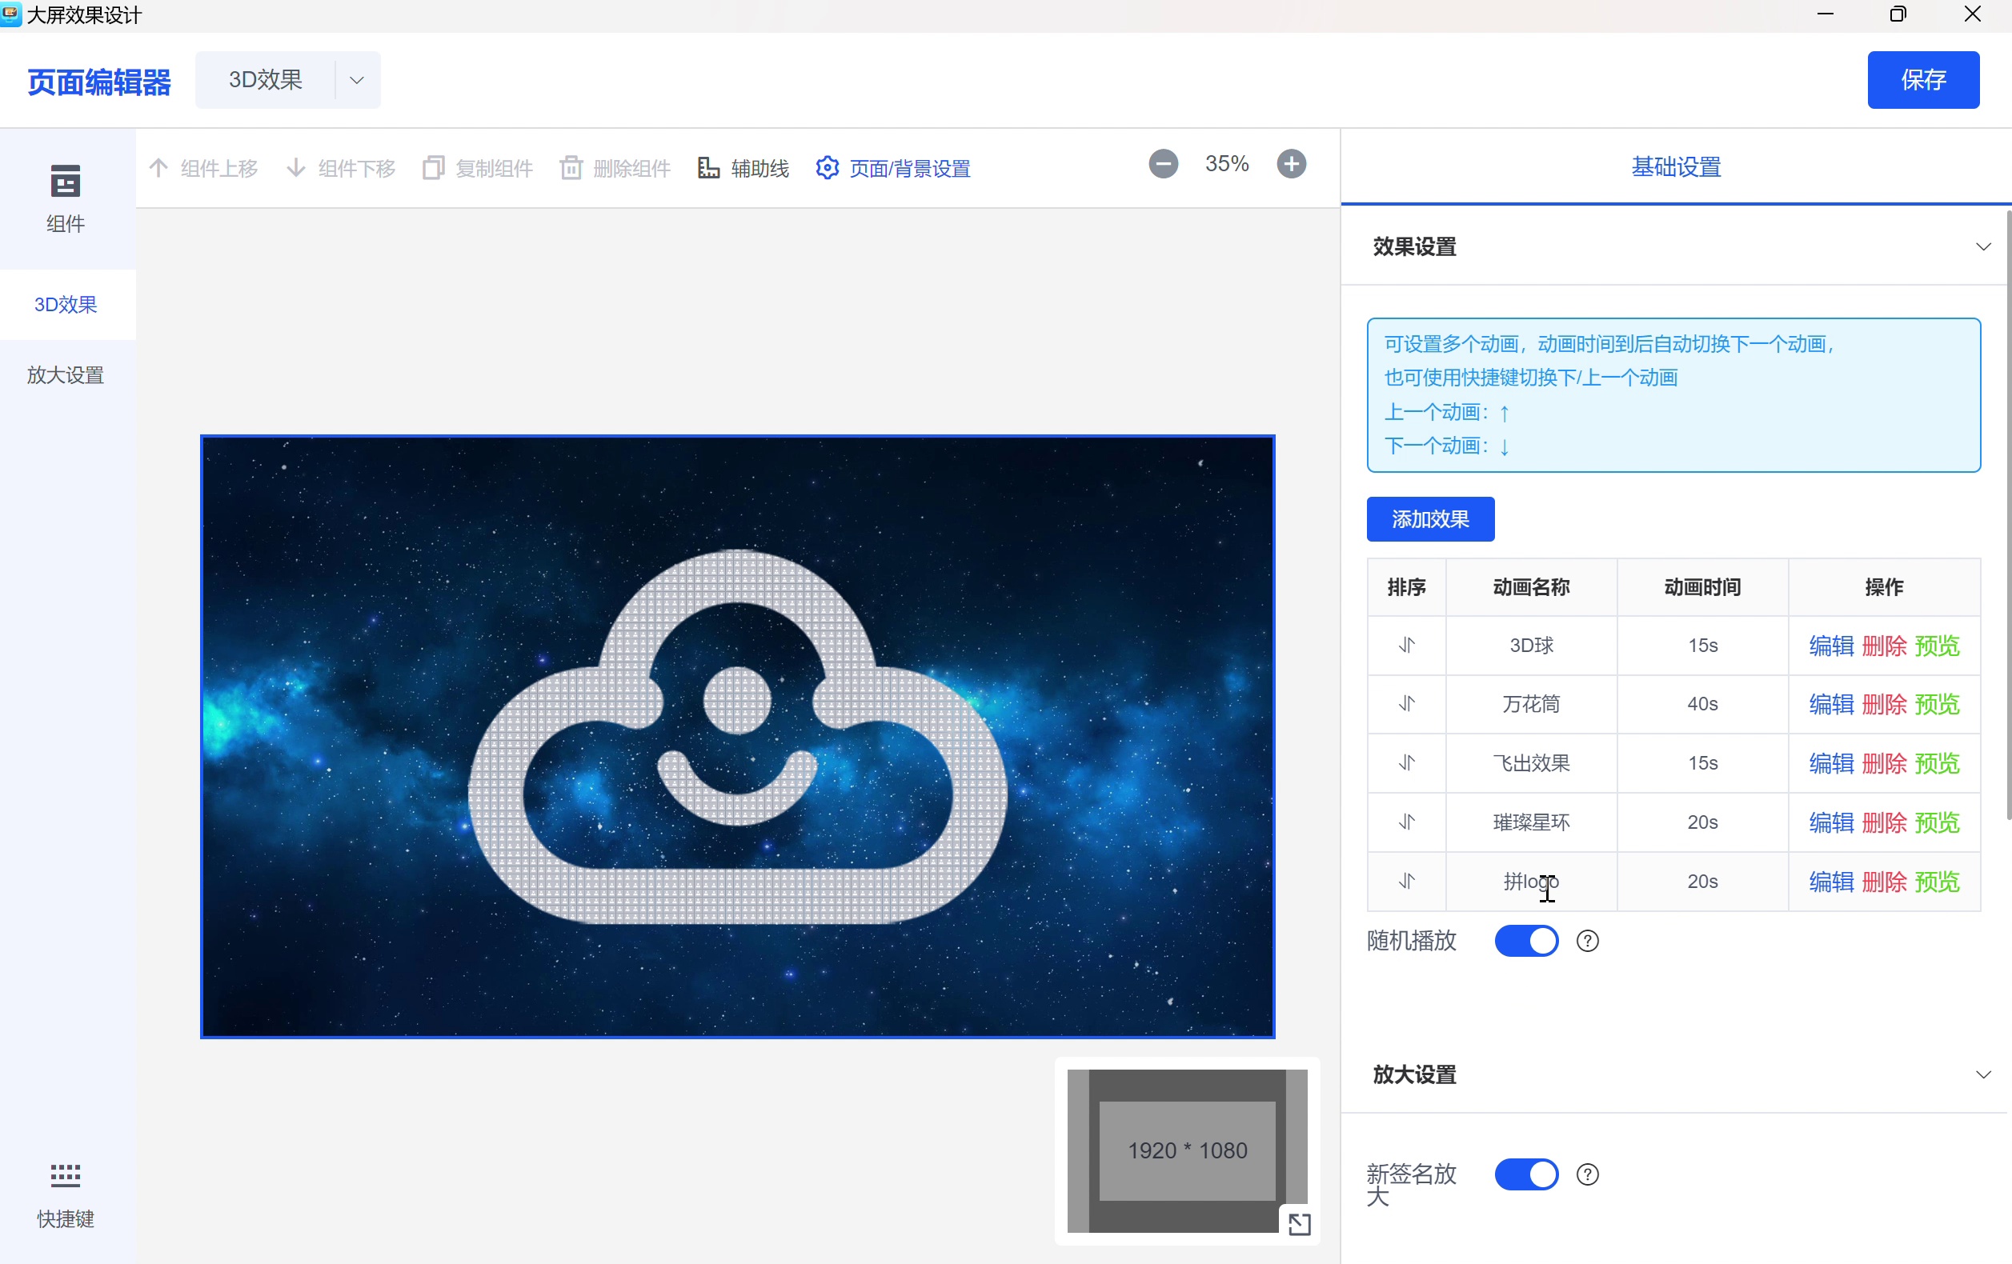Zoom in with the plus icon

click(x=1291, y=164)
